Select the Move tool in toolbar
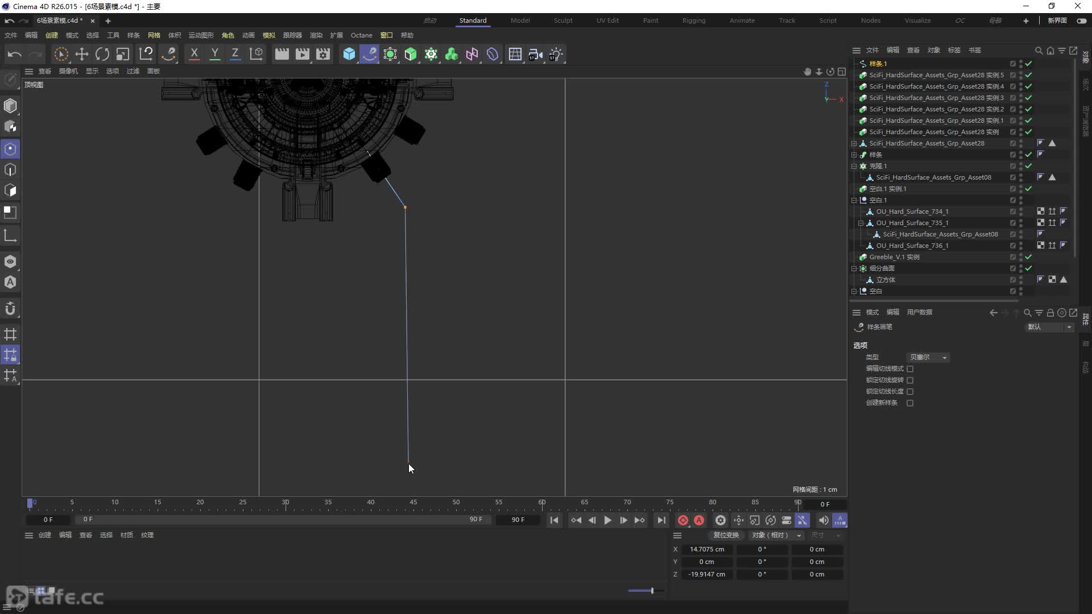The image size is (1092, 614). (x=82, y=55)
